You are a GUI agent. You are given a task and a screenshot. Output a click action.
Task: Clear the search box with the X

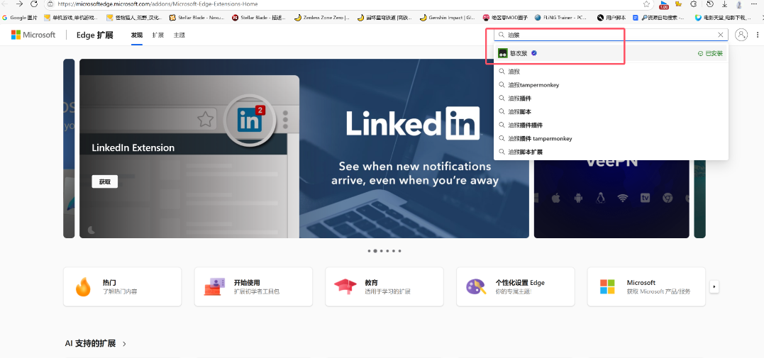coord(721,35)
